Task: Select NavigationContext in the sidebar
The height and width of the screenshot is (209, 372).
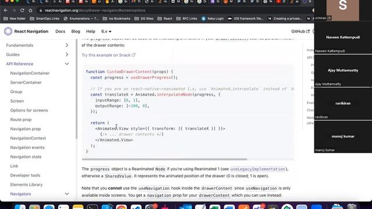Action: (28, 138)
